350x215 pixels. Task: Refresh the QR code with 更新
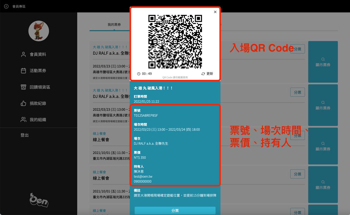(x=207, y=74)
